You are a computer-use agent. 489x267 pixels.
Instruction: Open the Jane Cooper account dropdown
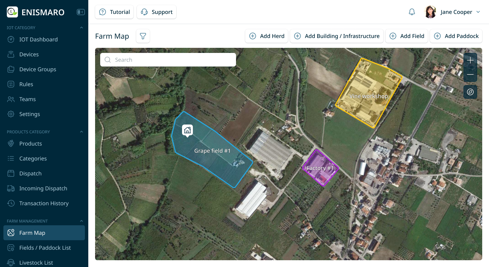478,12
